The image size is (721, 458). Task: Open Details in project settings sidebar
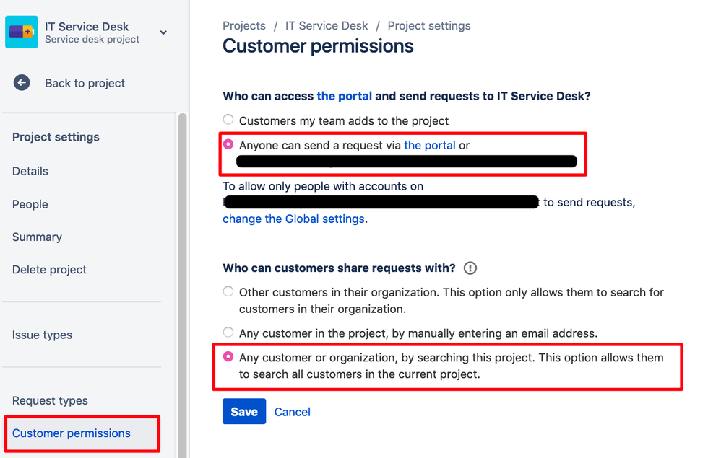tap(30, 171)
